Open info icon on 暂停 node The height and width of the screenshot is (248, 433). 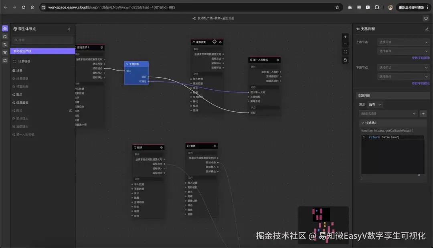(215, 146)
